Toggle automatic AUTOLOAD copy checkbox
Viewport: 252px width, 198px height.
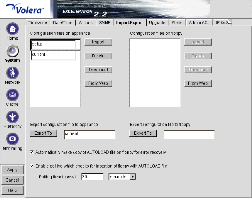coord(32,152)
